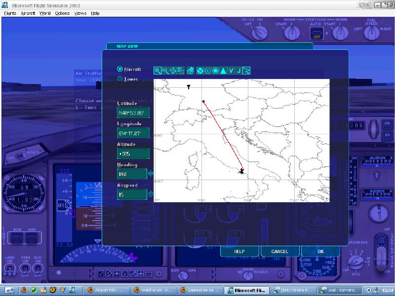Viewport: 395px width, 296px height.
Task: Click the system tray expand arrow
Action: click(368, 290)
